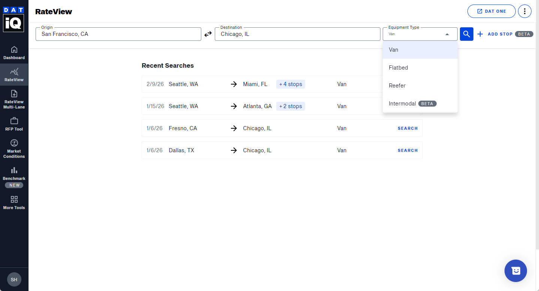Open the chat assistant bubble

[x=515, y=270]
